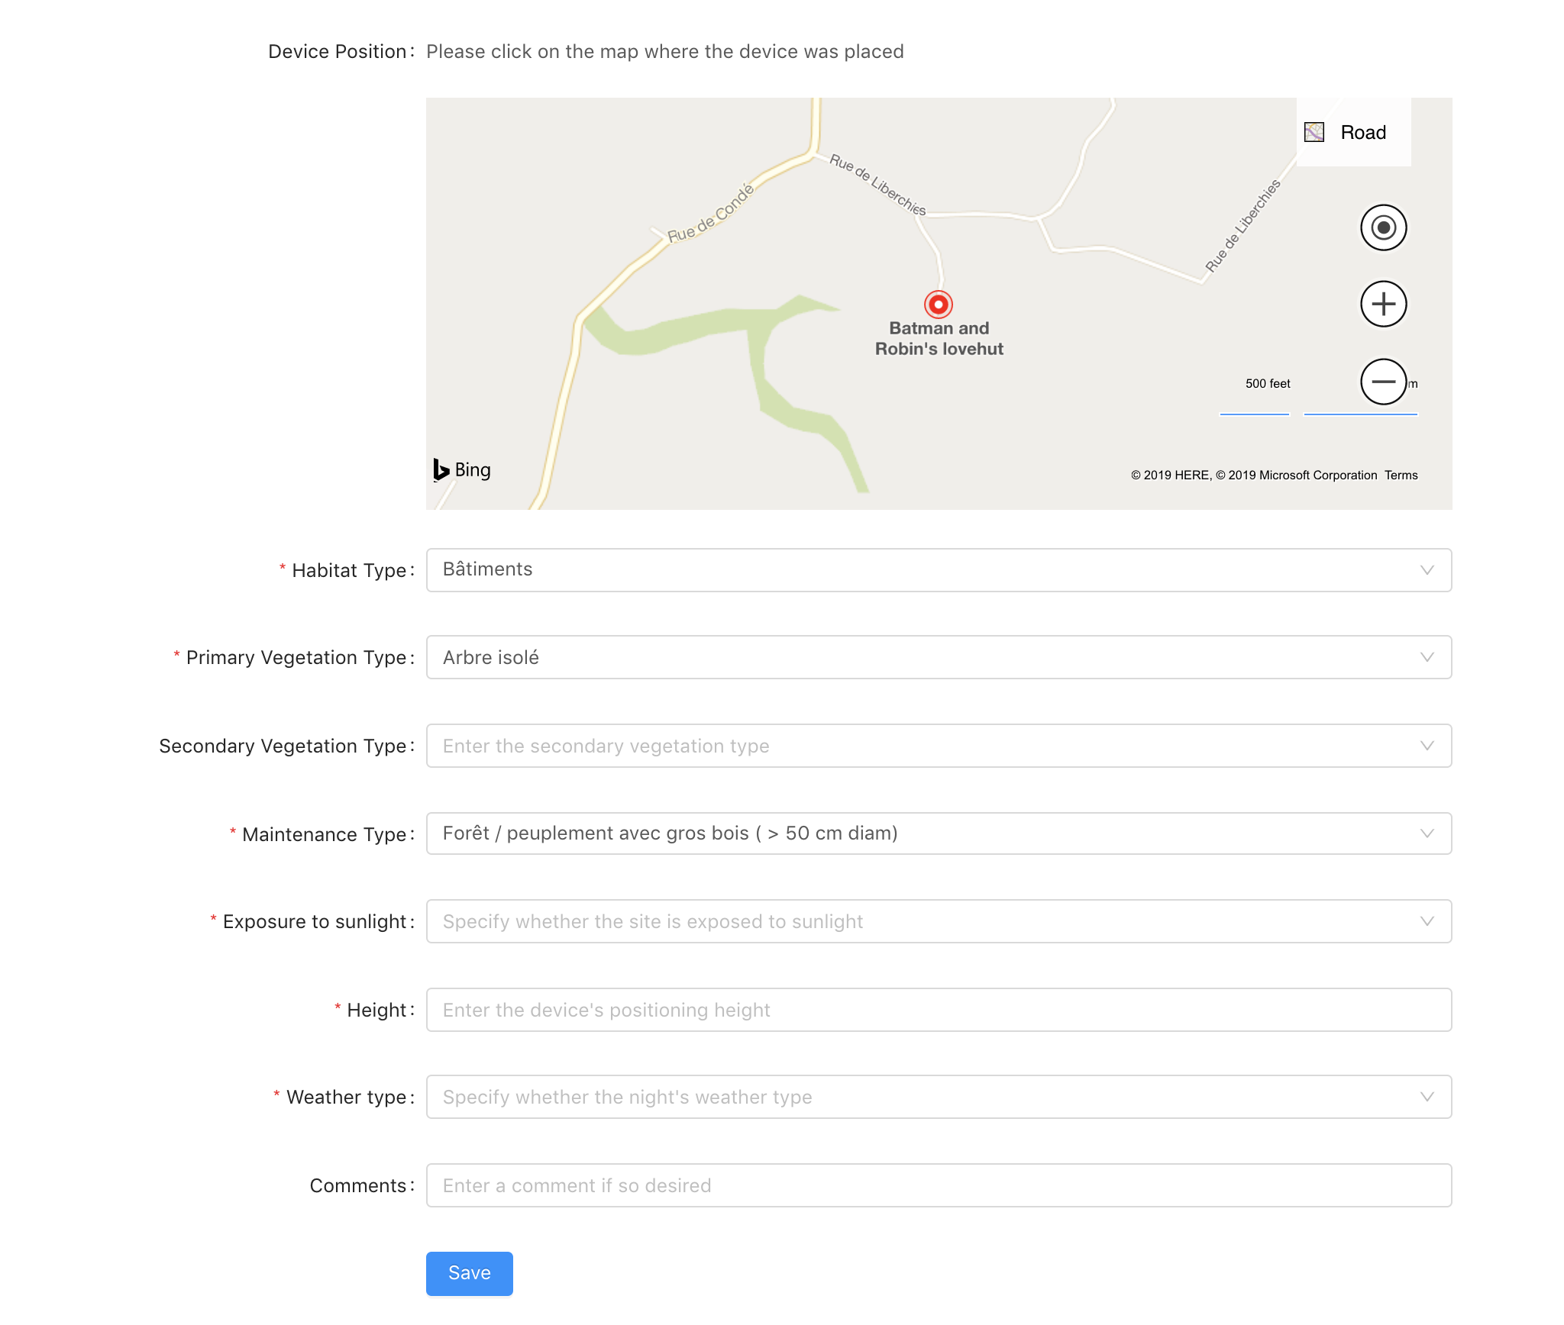The width and height of the screenshot is (1564, 1325).
Task: Click the Save button
Action: tap(469, 1273)
